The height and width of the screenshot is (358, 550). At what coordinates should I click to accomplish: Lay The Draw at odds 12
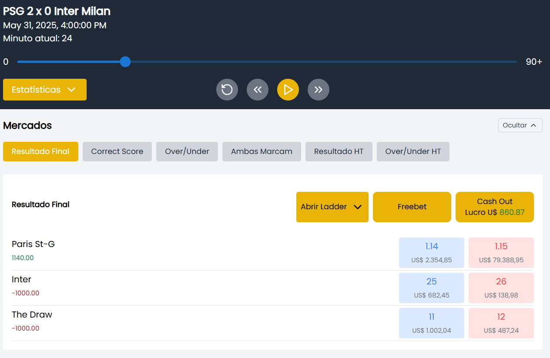click(501, 323)
